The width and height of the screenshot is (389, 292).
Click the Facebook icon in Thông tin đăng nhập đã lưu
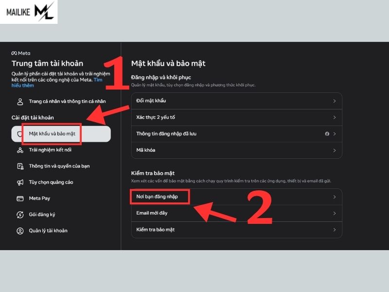point(327,134)
